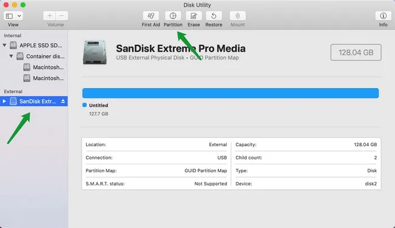
Task: Click the 128.04 GB capacity box
Action: (x=355, y=52)
